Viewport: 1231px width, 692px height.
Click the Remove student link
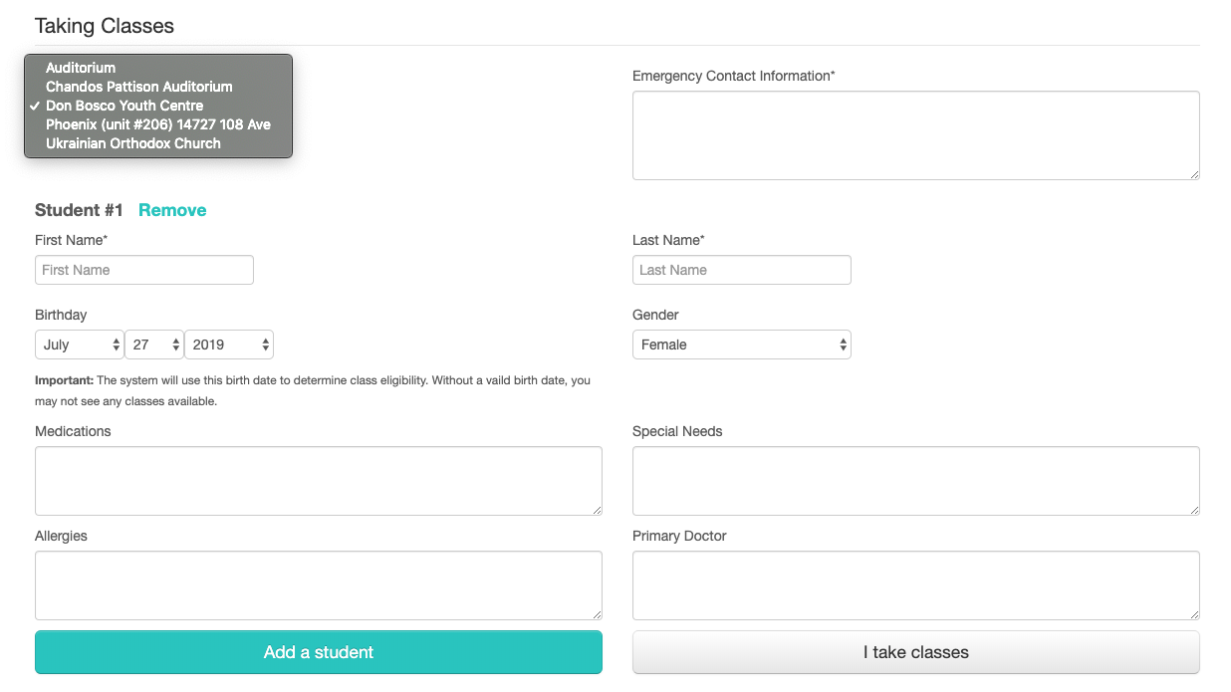[172, 210]
